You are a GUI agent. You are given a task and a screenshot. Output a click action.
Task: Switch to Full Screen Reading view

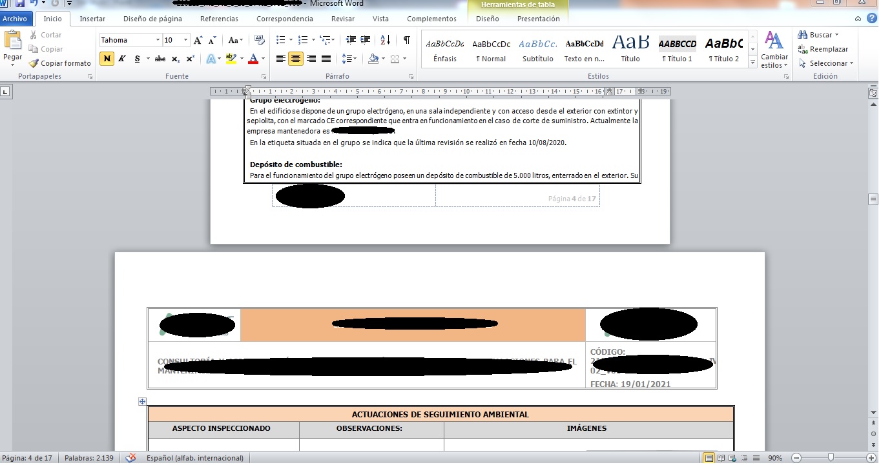[721, 458]
